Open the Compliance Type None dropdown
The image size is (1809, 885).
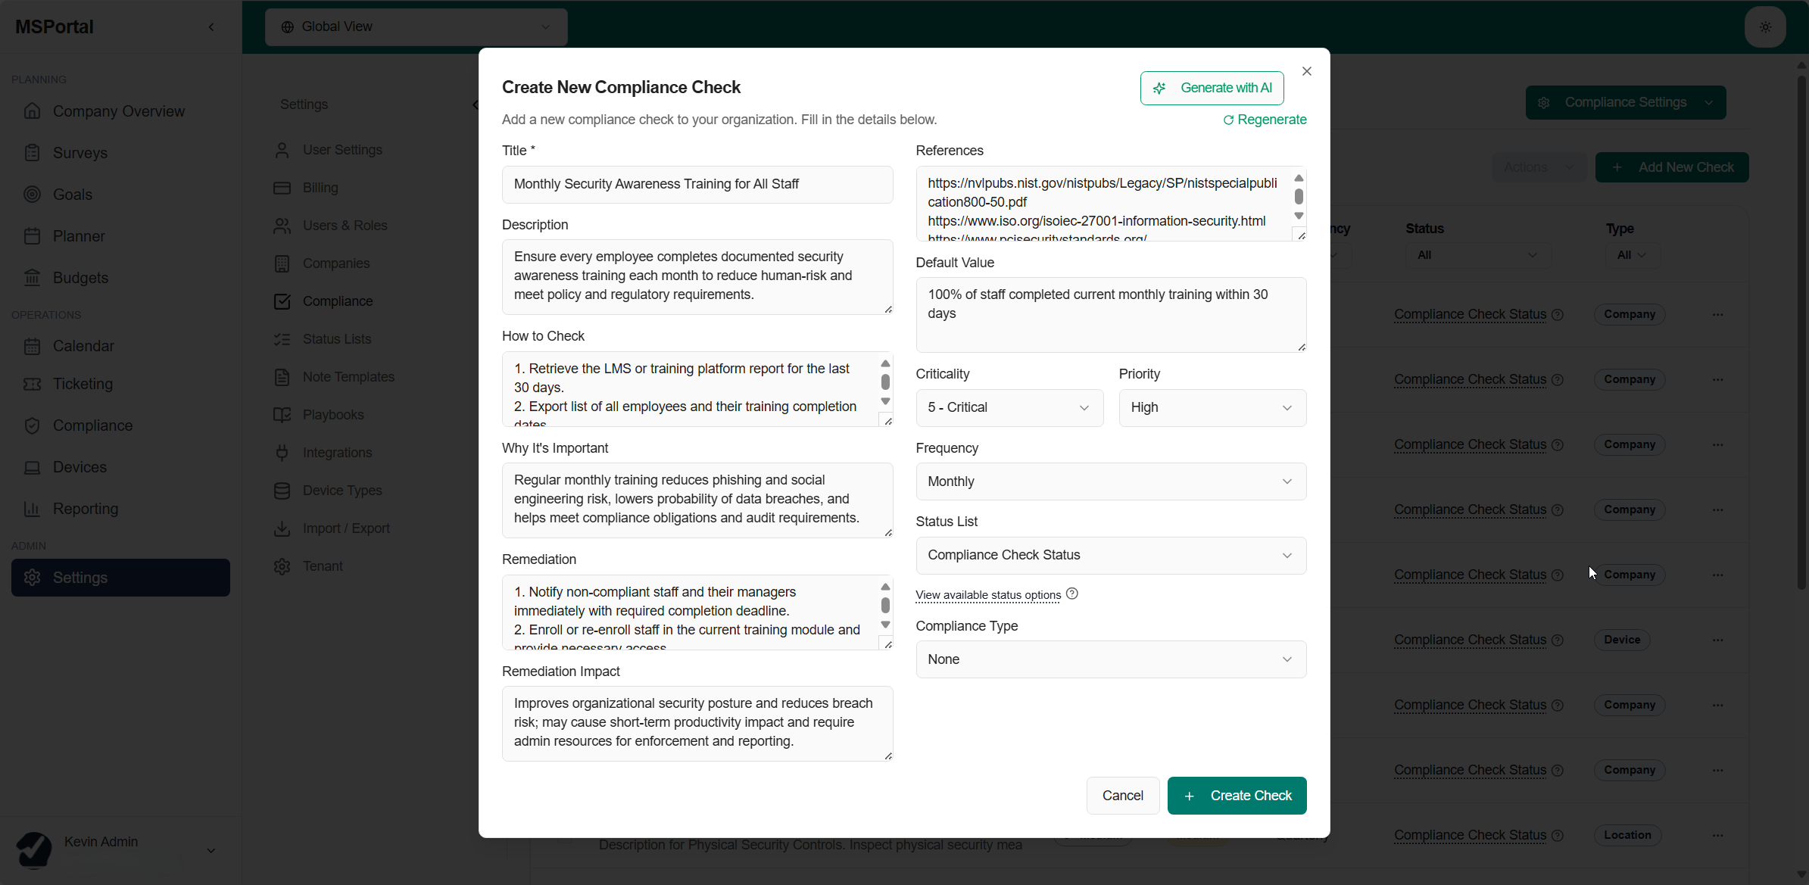click(x=1111, y=659)
